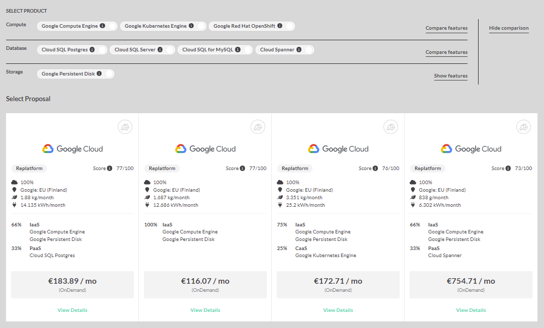The image size is (544, 328).
Task: Click the "Select Proposal" heading
Action: coord(28,99)
